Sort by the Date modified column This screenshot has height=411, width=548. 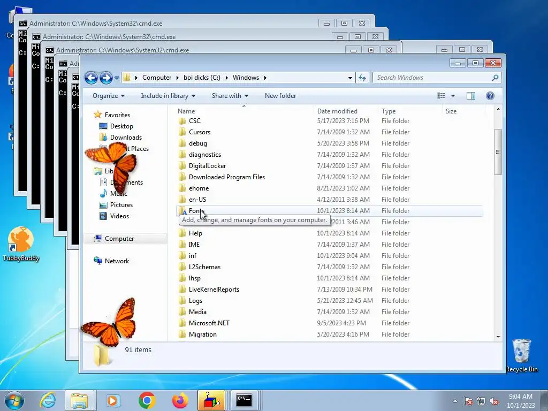337,111
